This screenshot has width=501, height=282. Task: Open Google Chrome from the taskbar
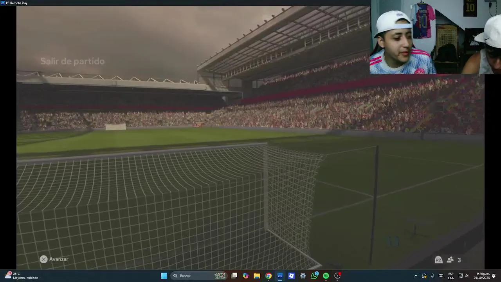pos(269,276)
